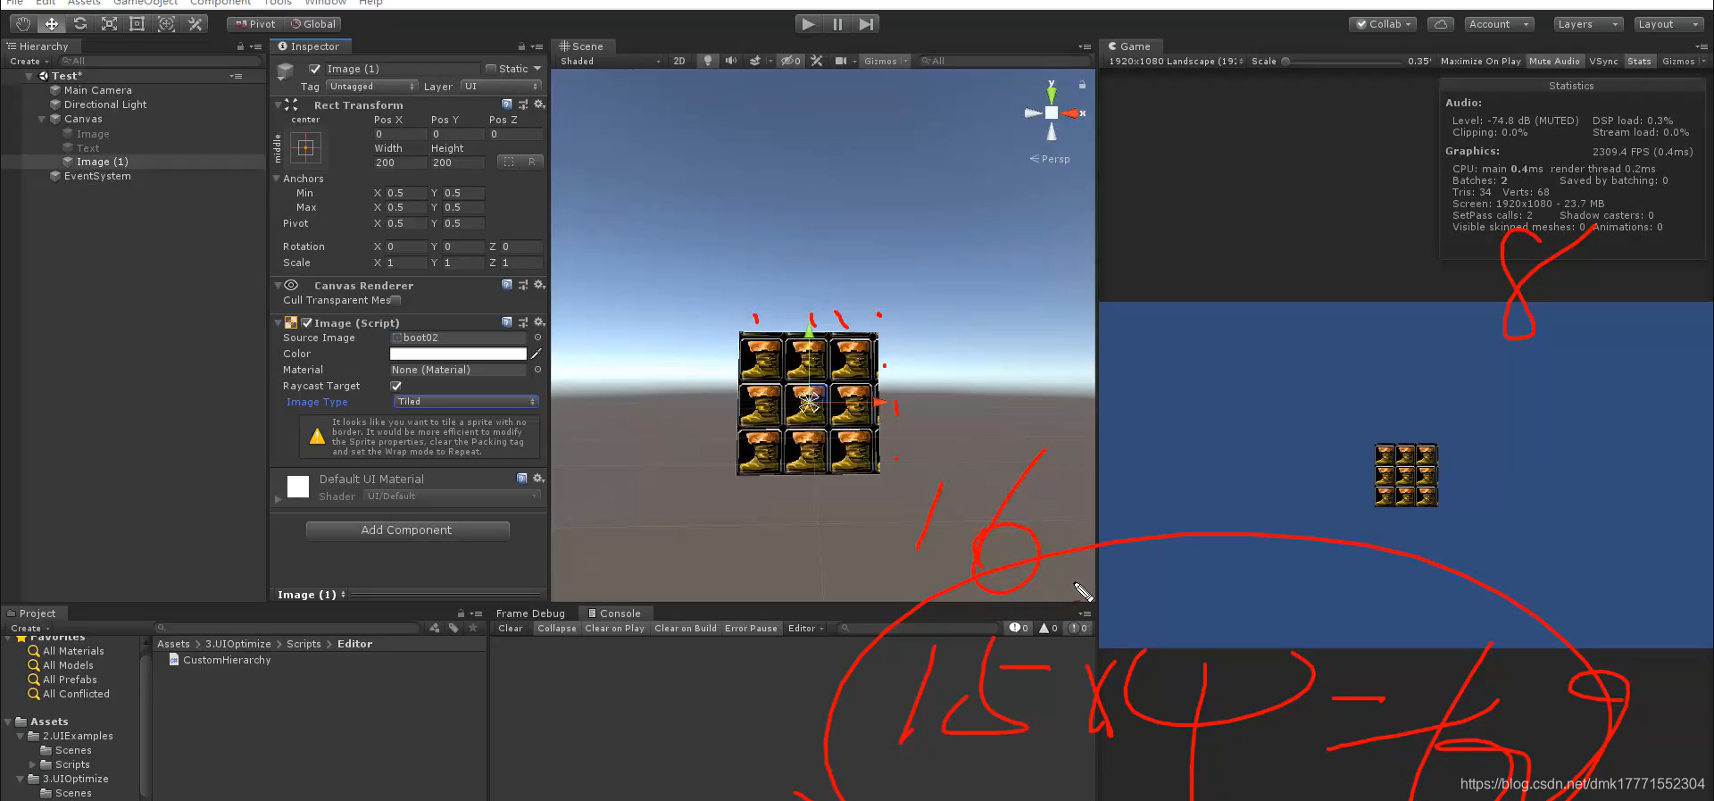Toggle the Static checkbox
This screenshot has width=1714, height=801.
coord(490,69)
